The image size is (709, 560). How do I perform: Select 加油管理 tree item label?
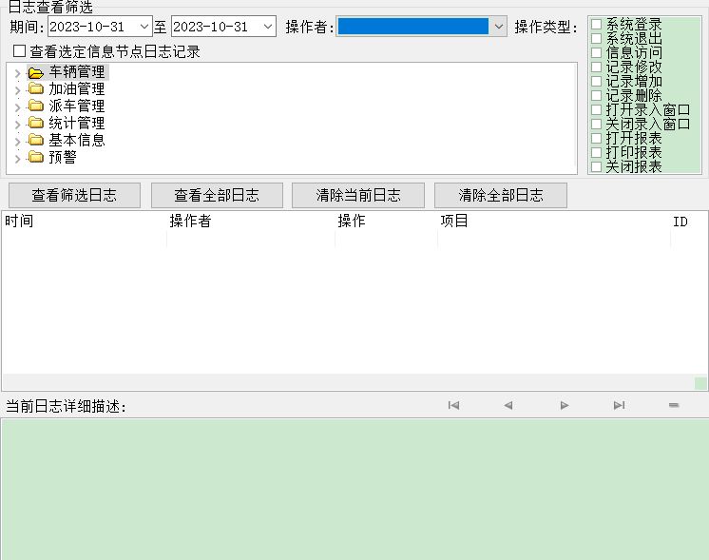click(x=77, y=88)
